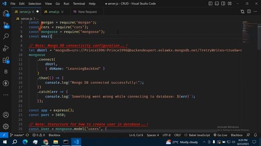Open File Explorer from taskbar

(55, 142)
